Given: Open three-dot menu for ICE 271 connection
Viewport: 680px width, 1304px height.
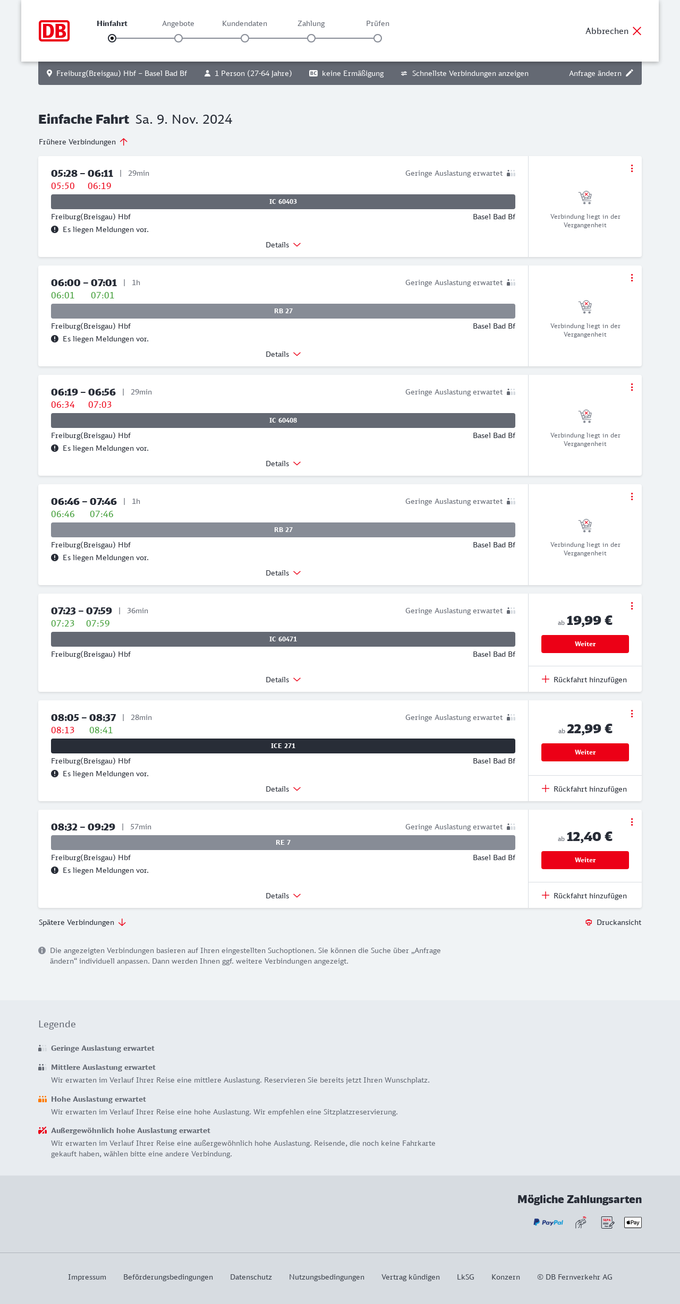Looking at the screenshot, I should pos(632,714).
